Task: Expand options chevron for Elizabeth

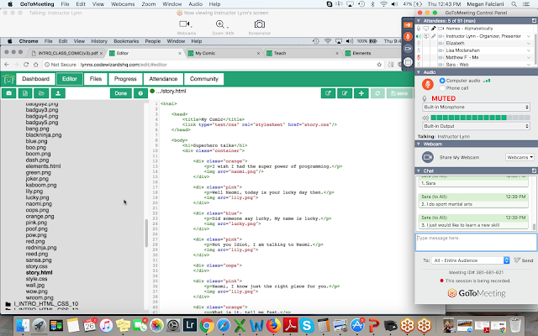Action: 529,44
